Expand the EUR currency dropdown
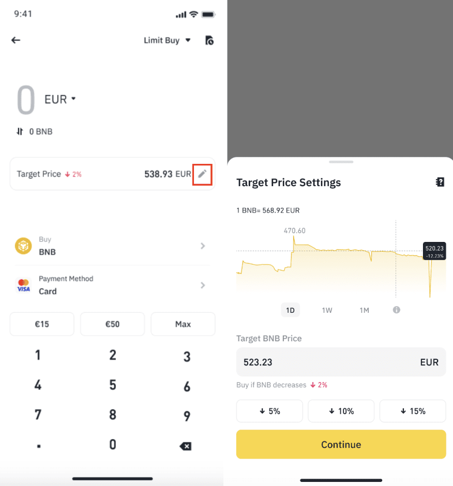The height and width of the screenshot is (486, 453). click(60, 99)
